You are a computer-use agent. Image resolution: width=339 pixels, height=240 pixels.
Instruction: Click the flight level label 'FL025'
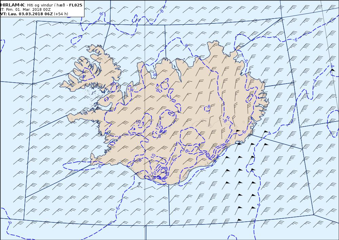[x=76, y=5]
